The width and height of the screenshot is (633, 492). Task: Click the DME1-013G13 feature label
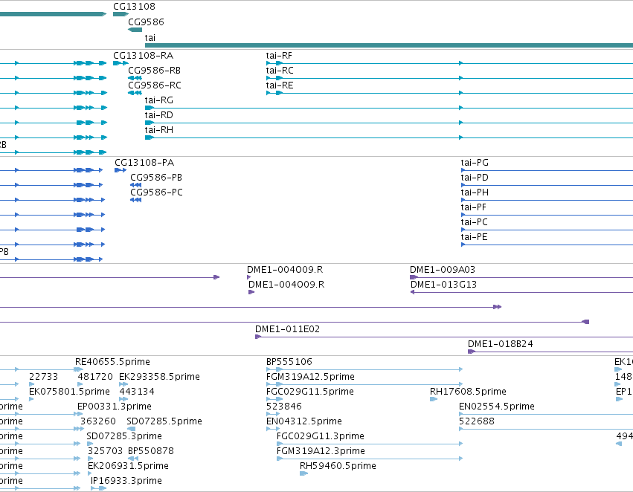click(x=443, y=285)
